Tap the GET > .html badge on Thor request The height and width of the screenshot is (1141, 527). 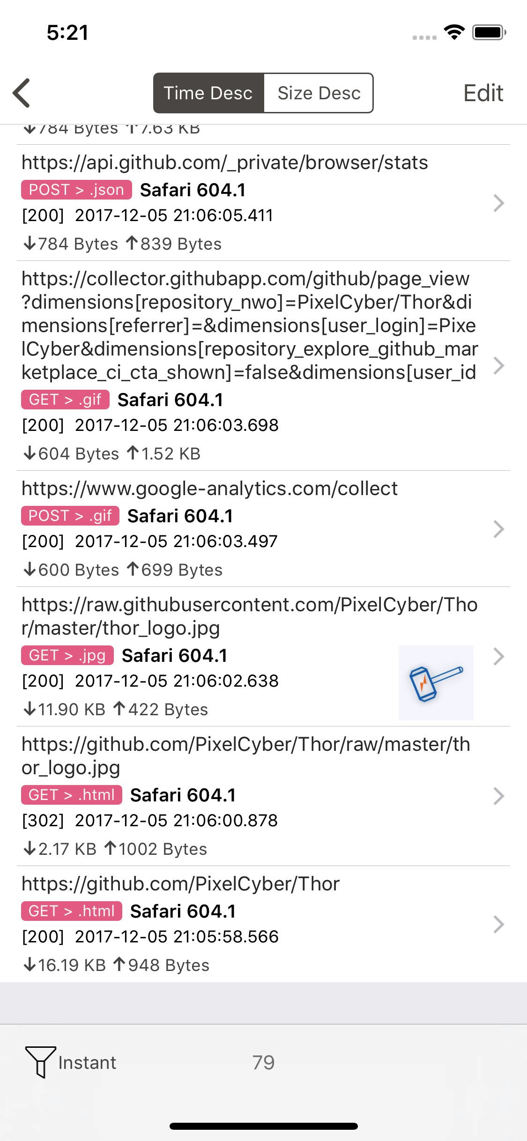click(71, 911)
